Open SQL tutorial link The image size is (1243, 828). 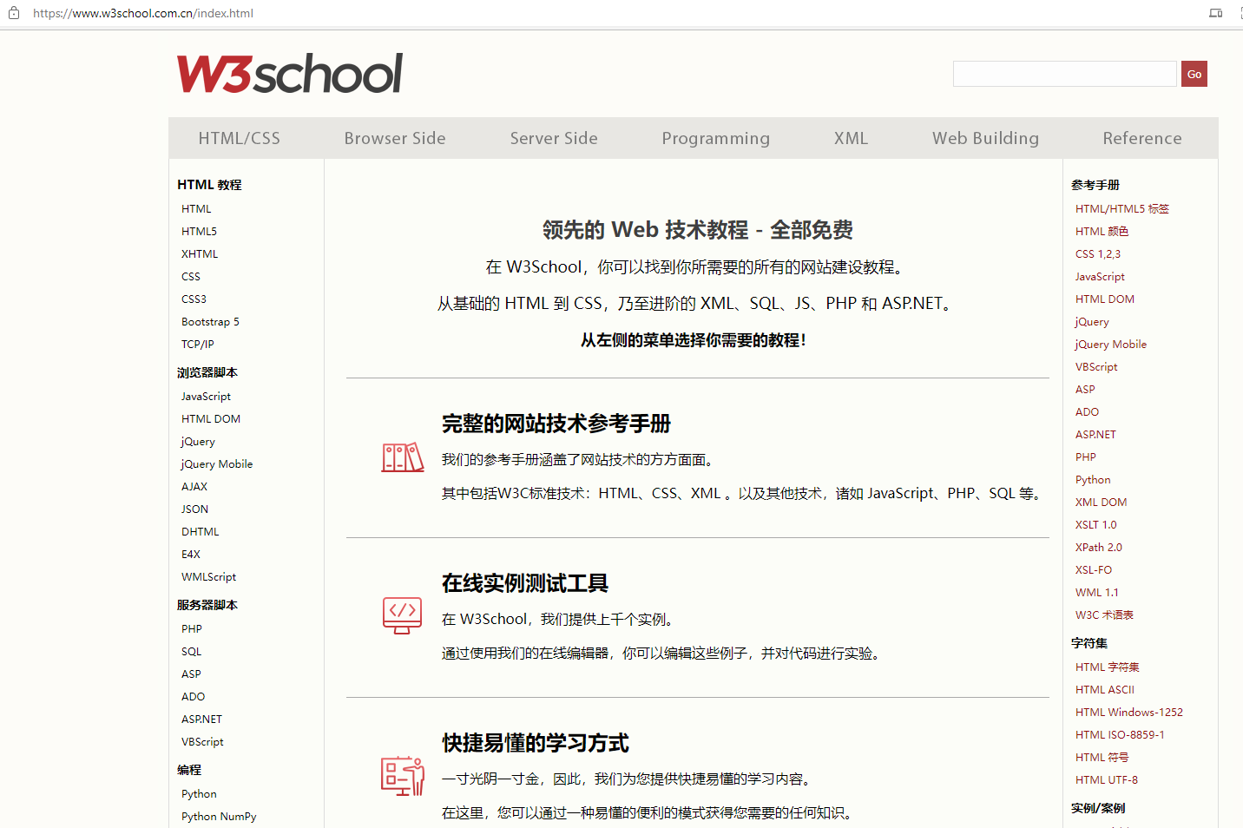[192, 651]
